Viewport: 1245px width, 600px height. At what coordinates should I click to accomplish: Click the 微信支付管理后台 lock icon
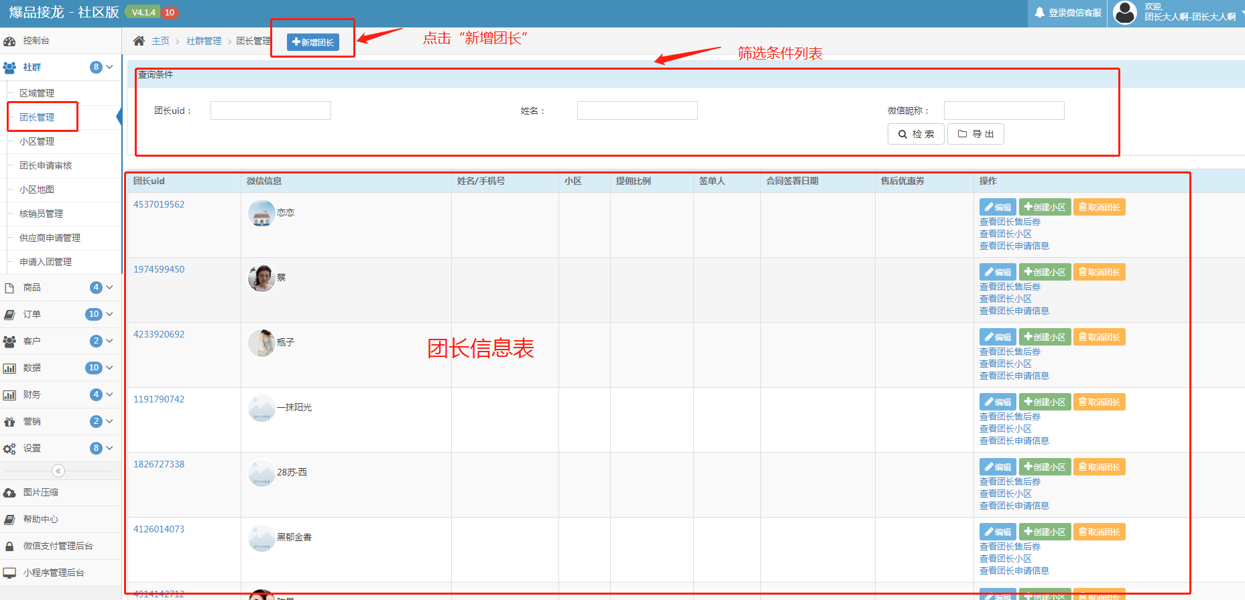(9, 546)
